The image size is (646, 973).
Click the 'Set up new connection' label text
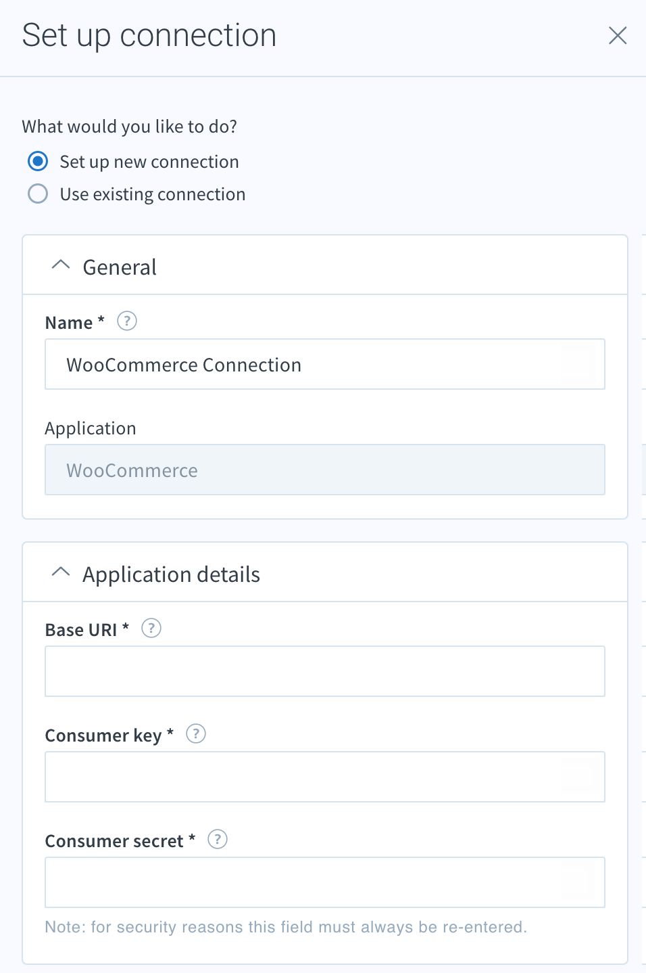pyautogui.click(x=149, y=162)
